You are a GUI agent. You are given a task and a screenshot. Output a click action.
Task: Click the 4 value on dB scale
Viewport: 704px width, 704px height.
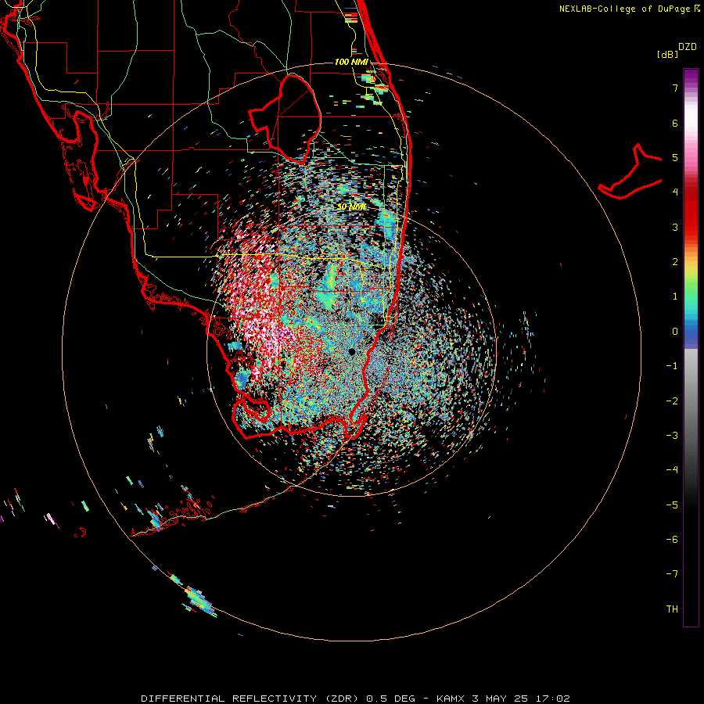pyautogui.click(x=675, y=192)
